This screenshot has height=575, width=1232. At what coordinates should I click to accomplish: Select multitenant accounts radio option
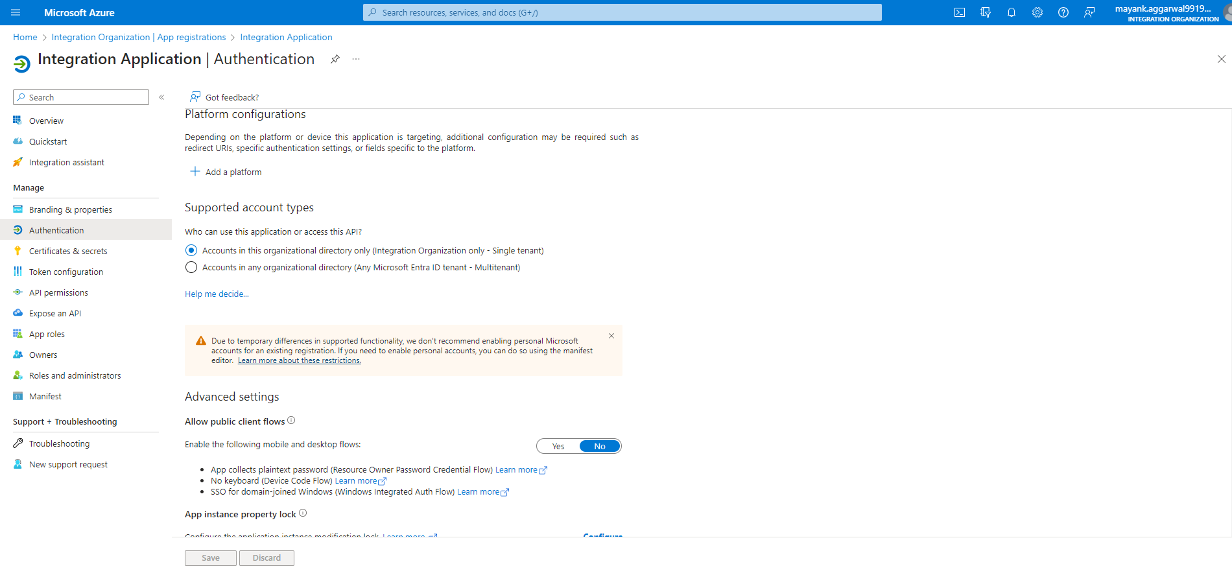(x=191, y=267)
